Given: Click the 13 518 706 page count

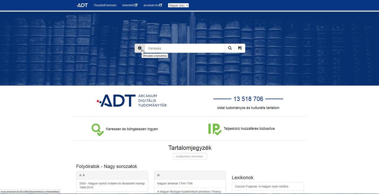Looking at the screenshot, I should click(248, 99).
